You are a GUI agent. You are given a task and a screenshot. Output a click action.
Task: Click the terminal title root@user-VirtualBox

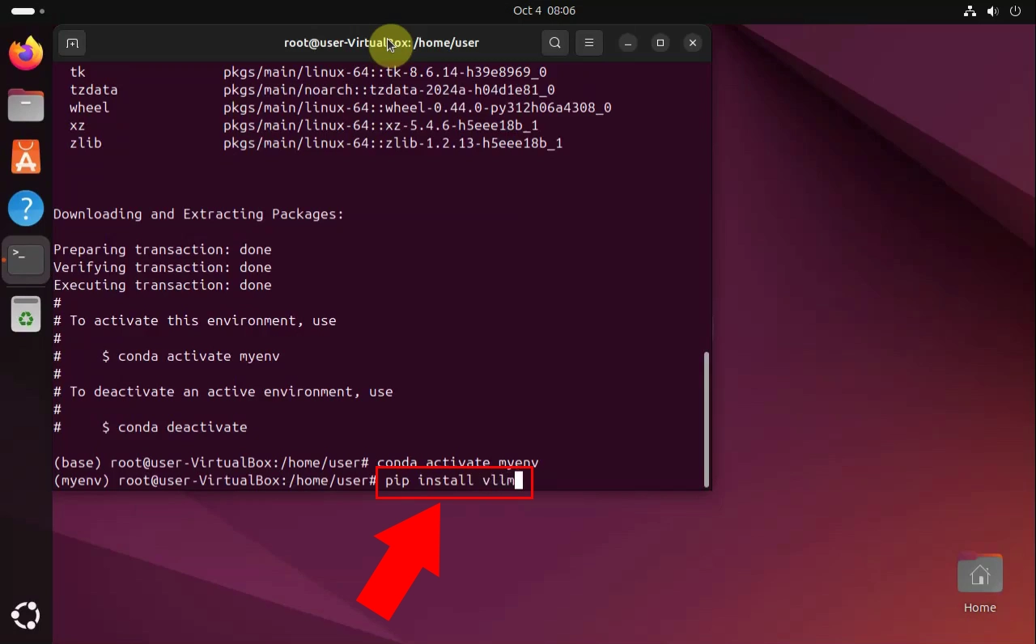(x=381, y=43)
